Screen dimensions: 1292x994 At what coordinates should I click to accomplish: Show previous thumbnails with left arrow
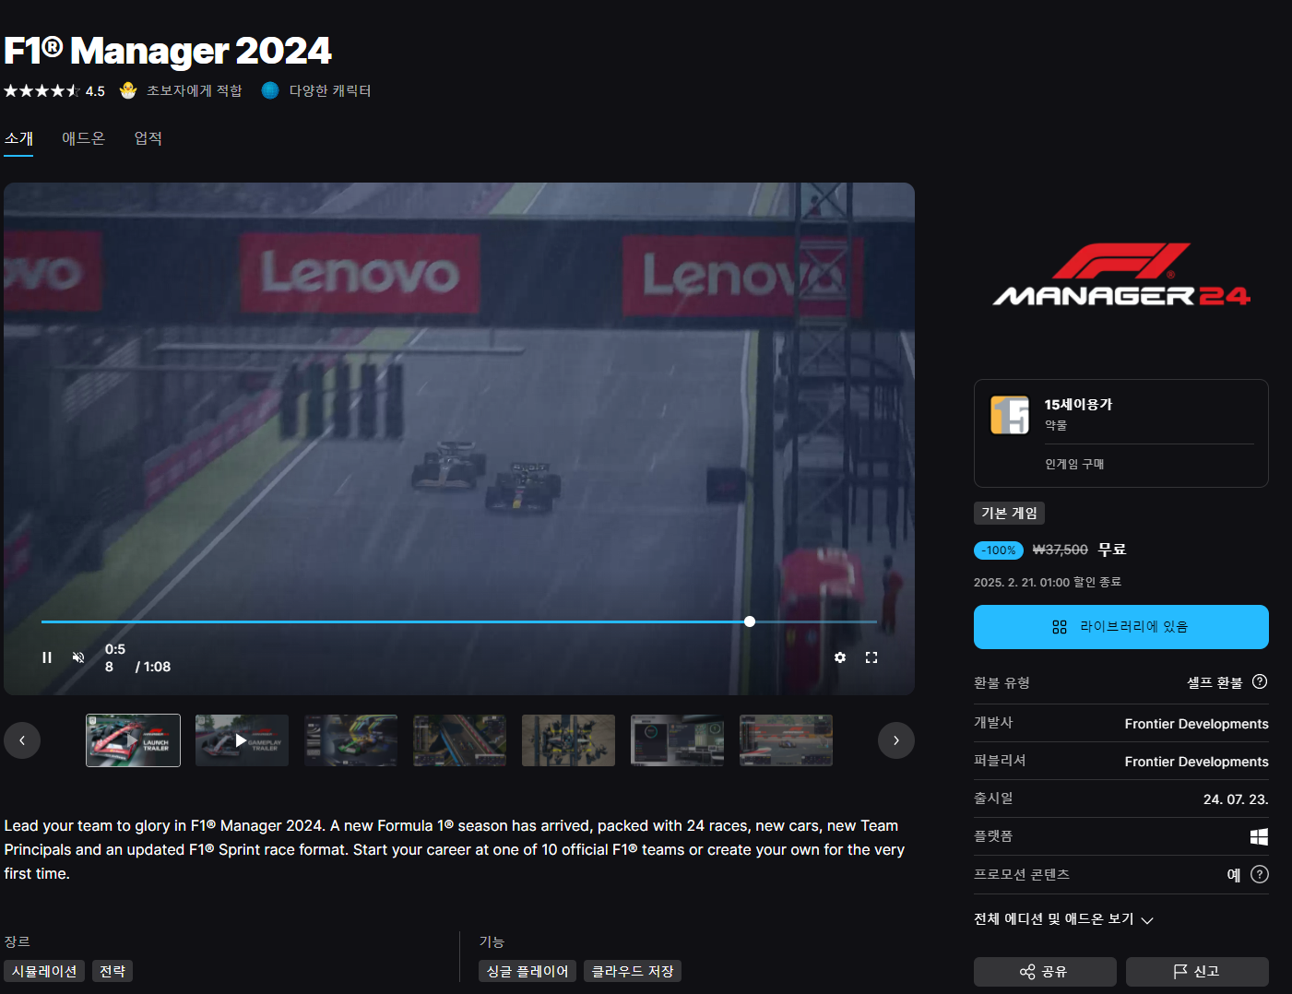pos(22,740)
